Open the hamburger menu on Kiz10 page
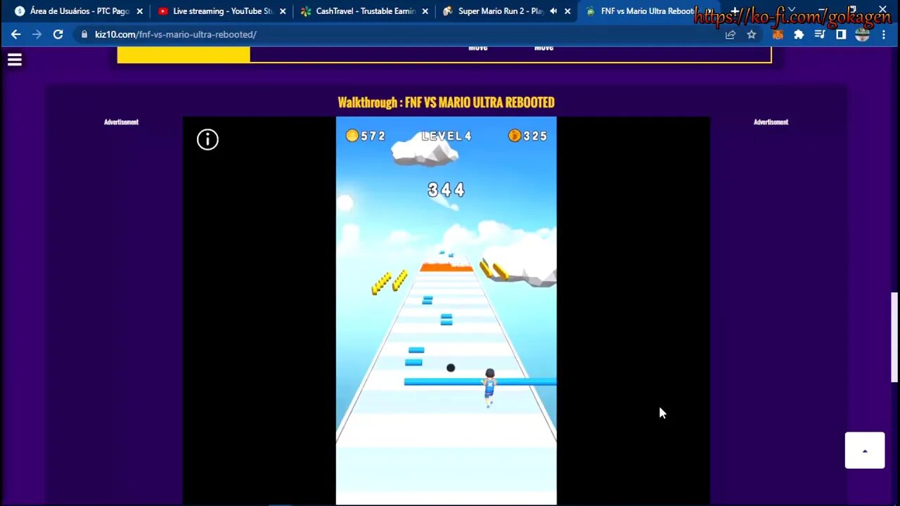 tap(15, 60)
